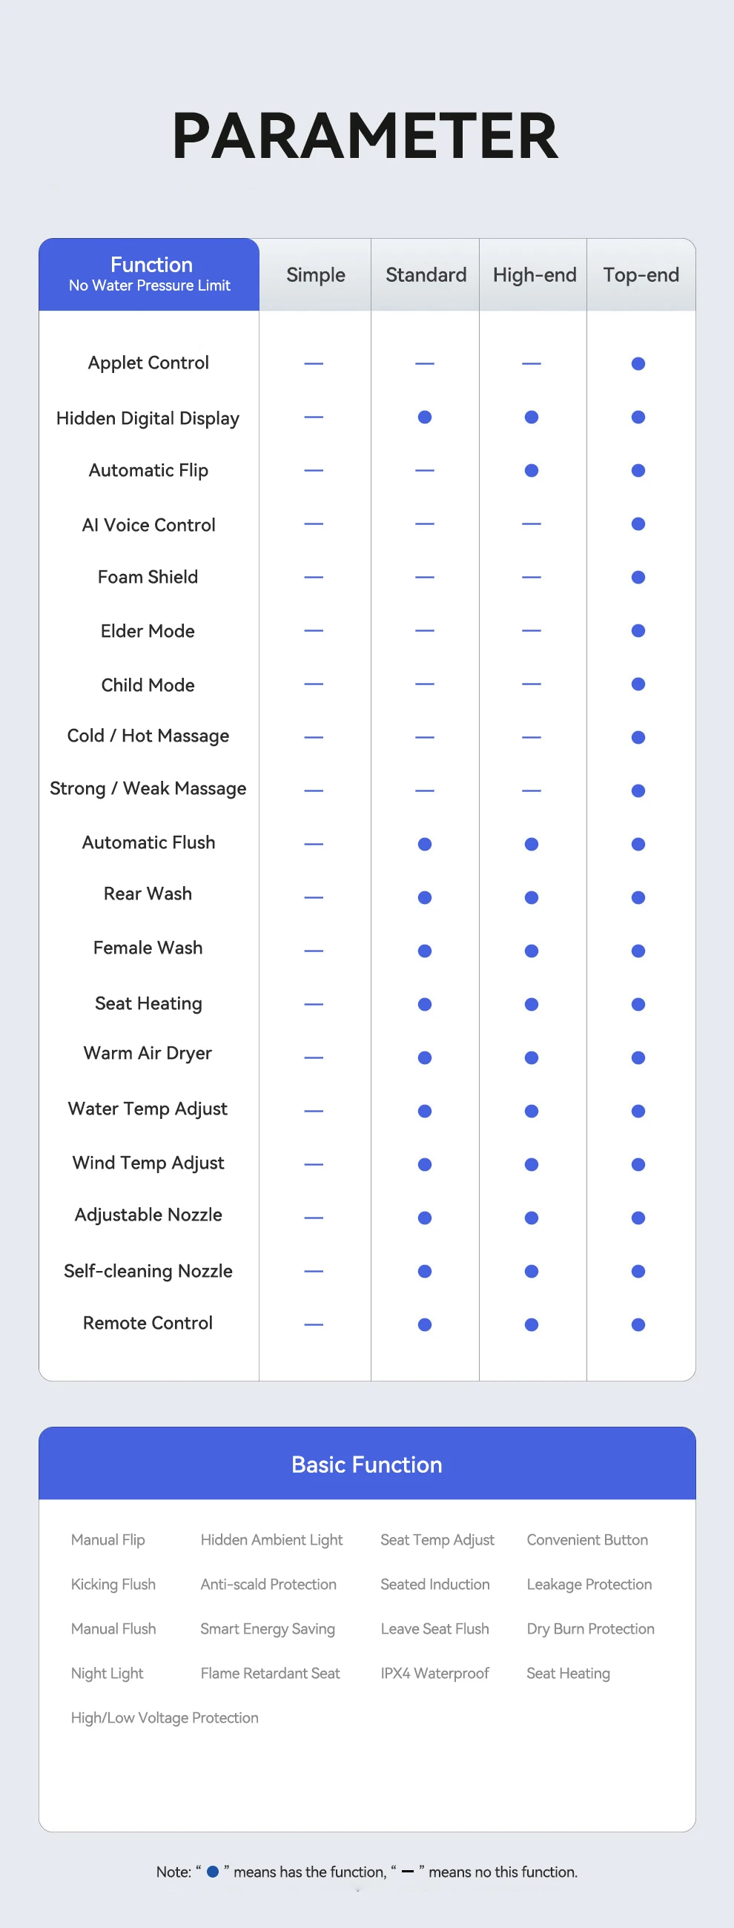The image size is (734, 1928).
Task: Select the Standard column header
Action: [426, 274]
